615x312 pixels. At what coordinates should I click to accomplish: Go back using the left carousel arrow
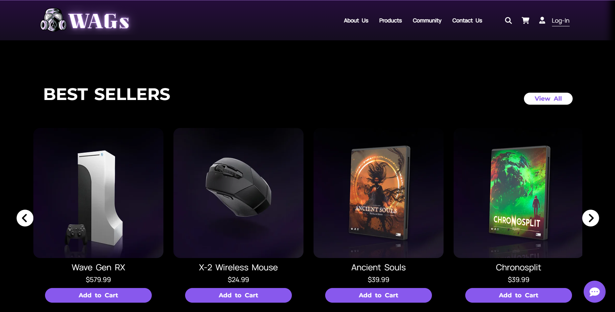(25, 218)
